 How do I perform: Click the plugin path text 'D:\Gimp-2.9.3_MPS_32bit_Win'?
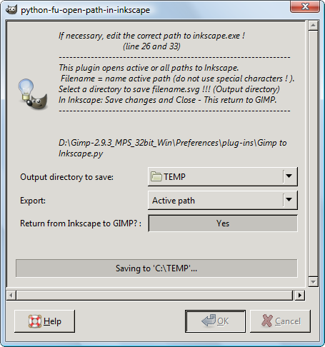(x=115, y=143)
